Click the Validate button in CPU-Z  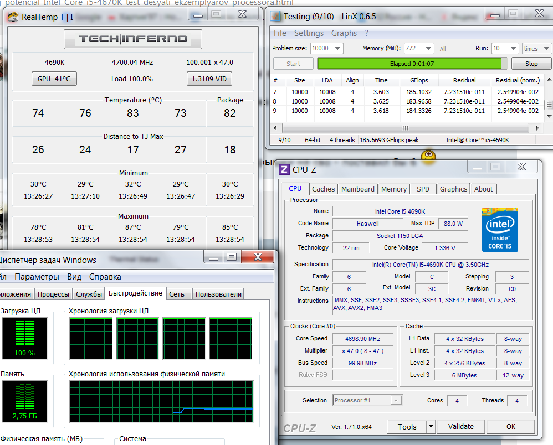click(x=460, y=427)
